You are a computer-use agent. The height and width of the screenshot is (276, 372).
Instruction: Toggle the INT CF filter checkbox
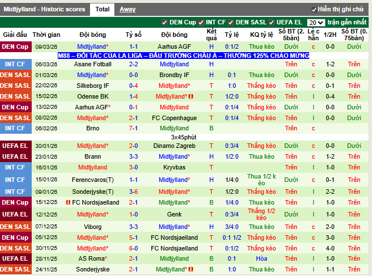(200, 23)
